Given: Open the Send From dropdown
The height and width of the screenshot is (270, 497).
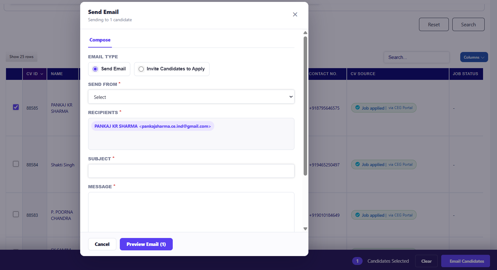Looking at the screenshot, I should tap(191, 97).
